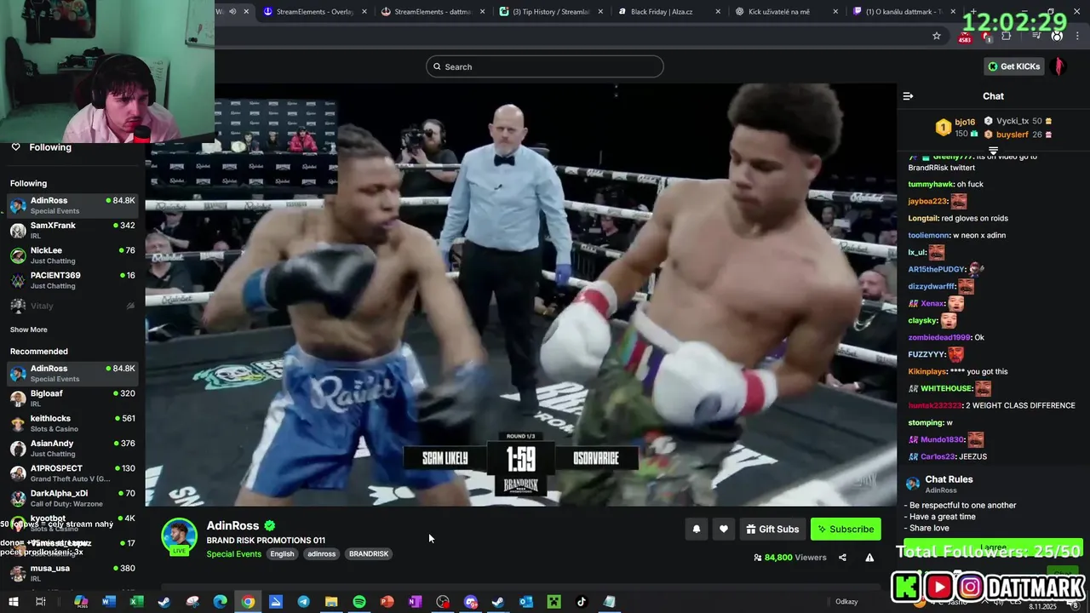Open TikTok icon in the taskbar

(582, 602)
